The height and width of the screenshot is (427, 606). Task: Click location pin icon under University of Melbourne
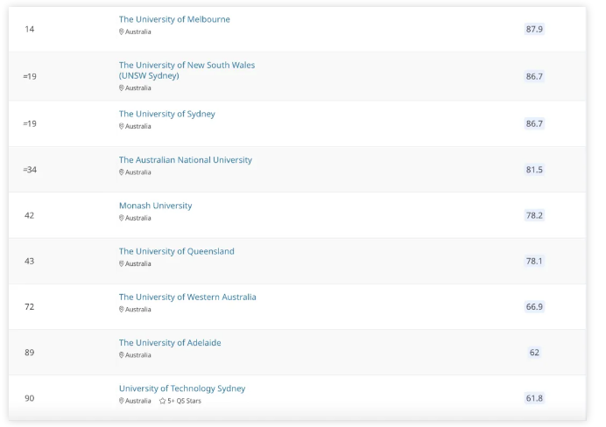[x=122, y=31]
